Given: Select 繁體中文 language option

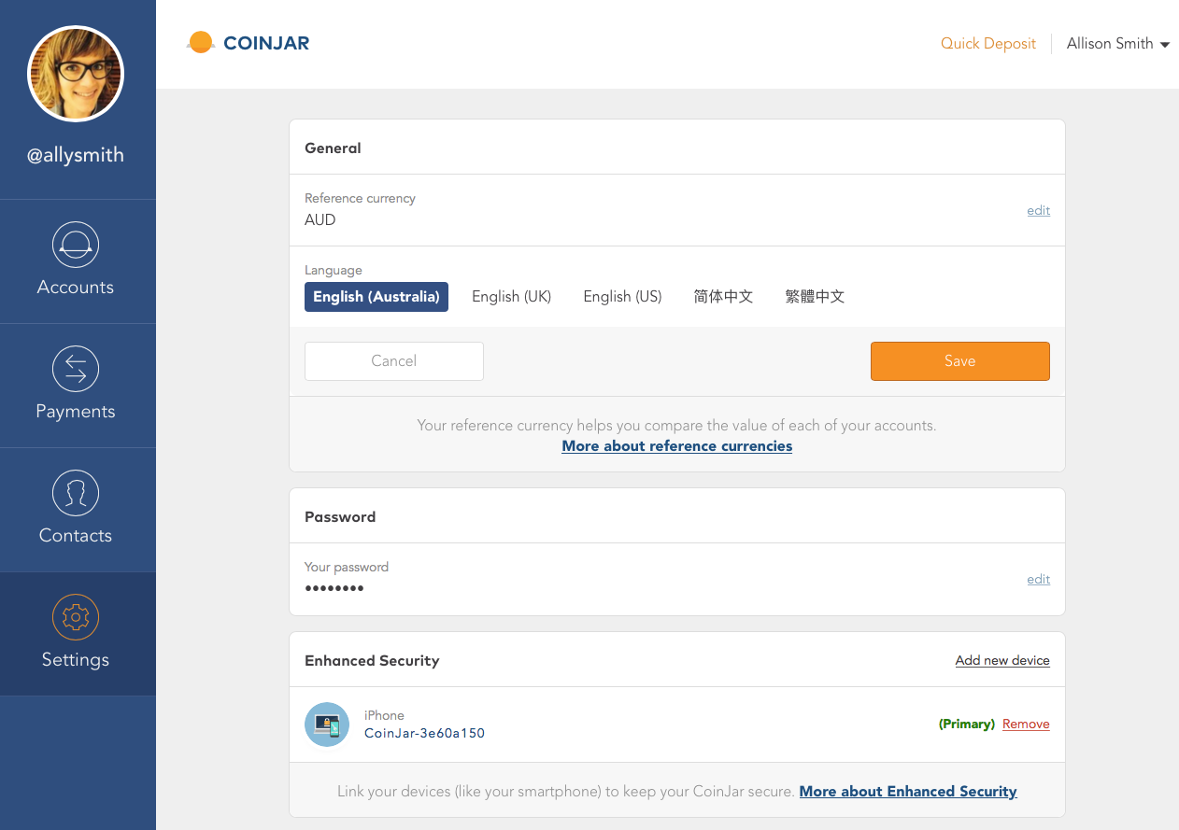Looking at the screenshot, I should (x=815, y=297).
